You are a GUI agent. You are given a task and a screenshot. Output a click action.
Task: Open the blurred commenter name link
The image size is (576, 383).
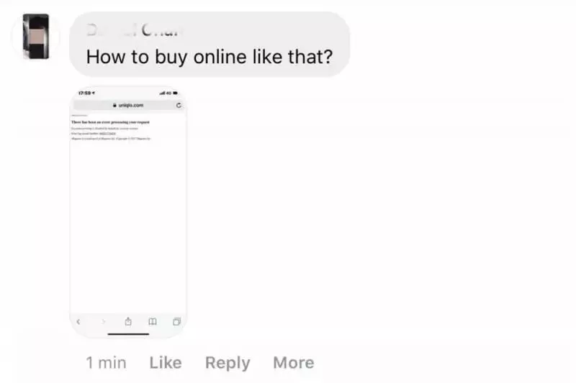pos(133,30)
